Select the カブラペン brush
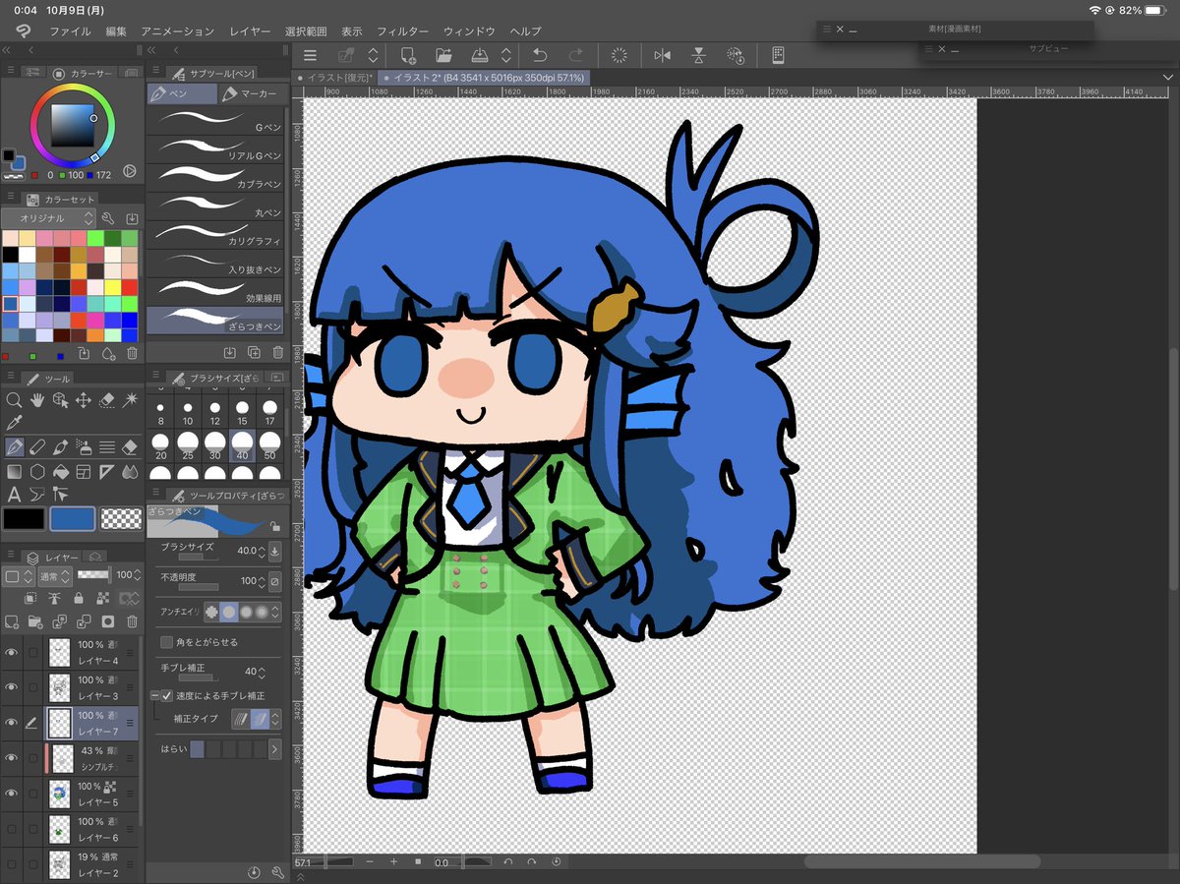This screenshot has height=884, width=1180. tap(214, 178)
